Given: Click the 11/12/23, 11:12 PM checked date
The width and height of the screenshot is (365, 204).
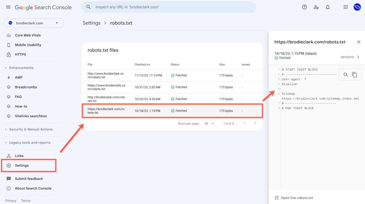Looking at the screenshot, I should pos(148,75).
